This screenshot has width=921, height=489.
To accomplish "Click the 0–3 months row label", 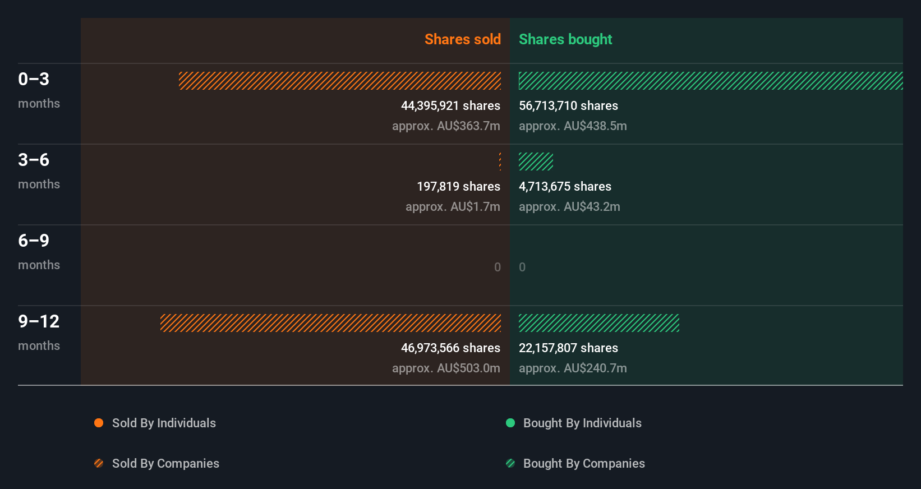I will click(x=39, y=90).
